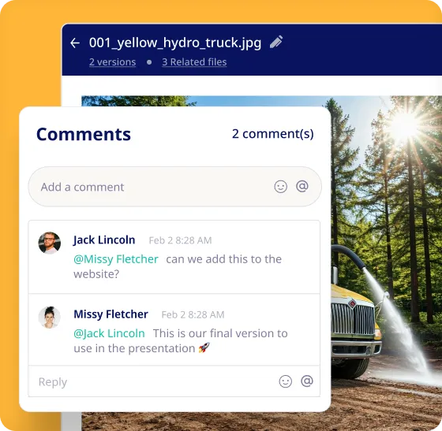Open the 2 versions link
Screen dimensions: 442x431
[112, 62]
